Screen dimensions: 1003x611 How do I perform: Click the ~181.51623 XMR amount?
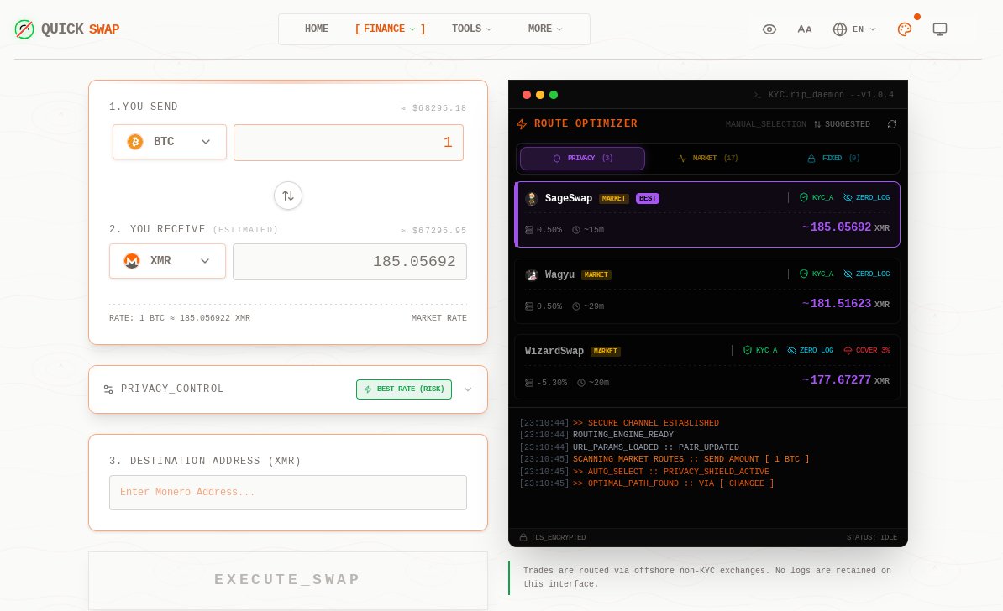click(846, 304)
